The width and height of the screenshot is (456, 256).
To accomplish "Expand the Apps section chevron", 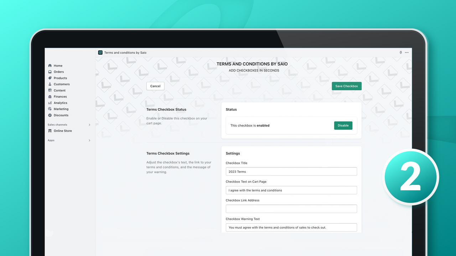I will click(89, 140).
